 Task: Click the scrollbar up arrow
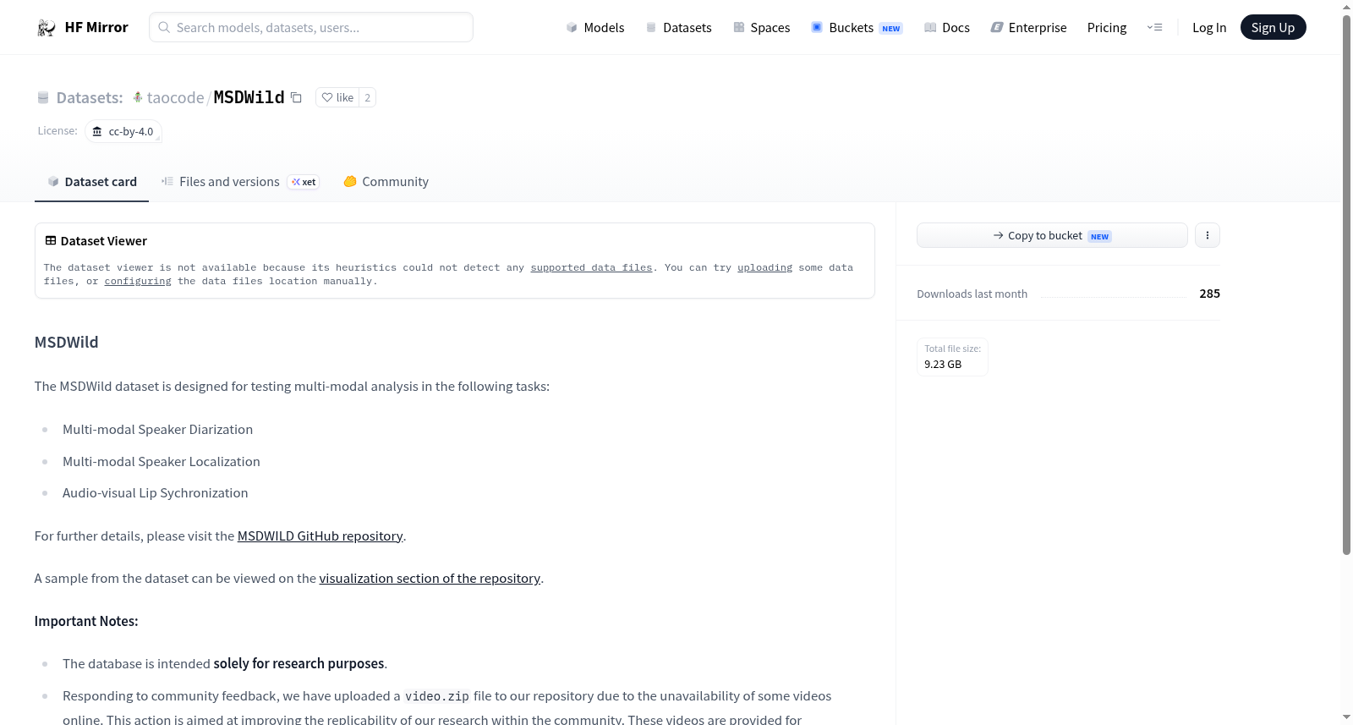click(x=1346, y=7)
